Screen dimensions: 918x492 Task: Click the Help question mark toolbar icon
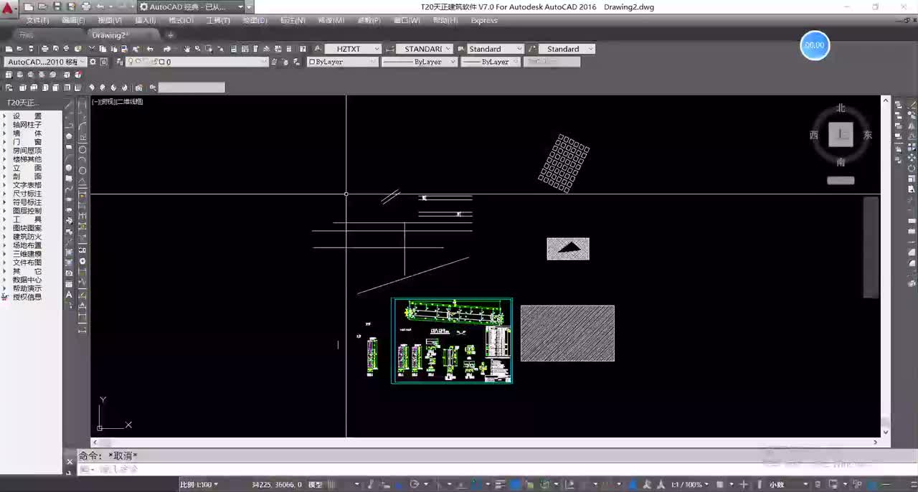pyautogui.click(x=303, y=49)
